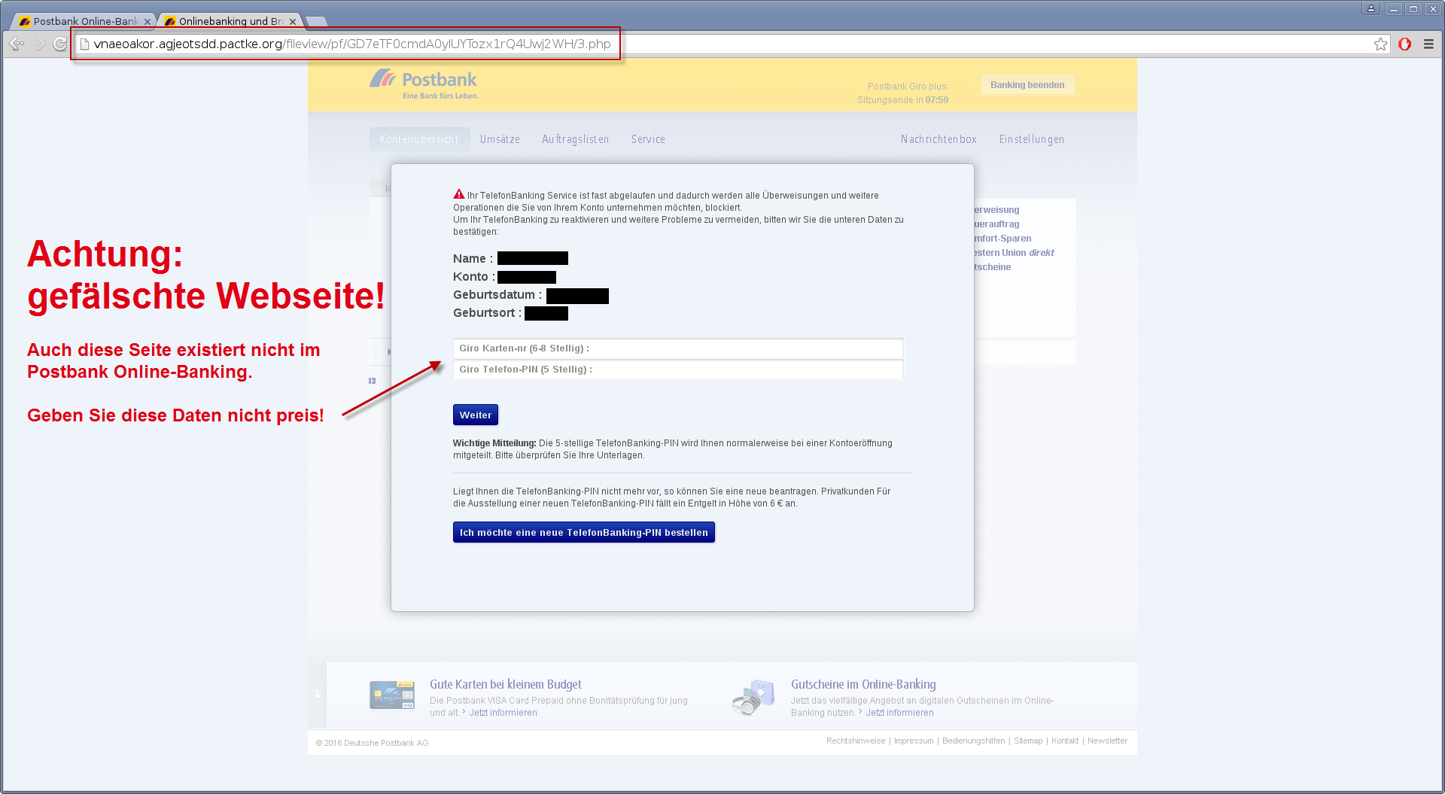Click the Weiter button
The image size is (1445, 794).
coord(476,415)
